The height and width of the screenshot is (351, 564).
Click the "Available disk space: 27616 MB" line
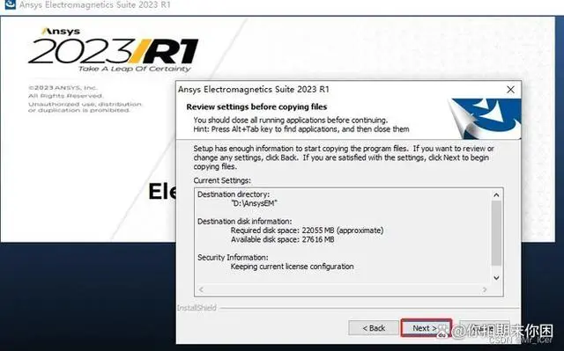tap(282, 239)
